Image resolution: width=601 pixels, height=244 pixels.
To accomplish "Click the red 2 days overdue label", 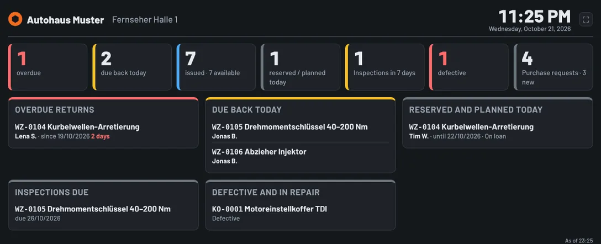I will [100, 136].
